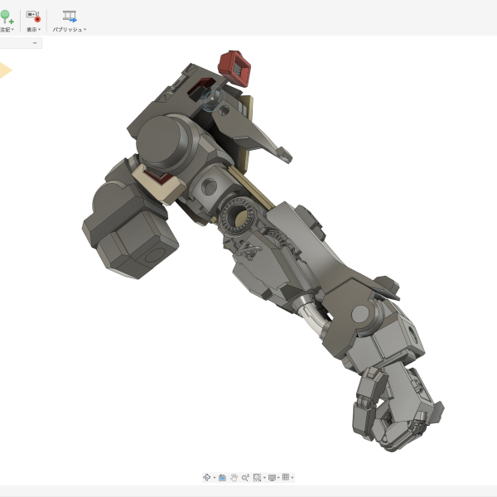Click the Look At icon
This screenshot has width=497, height=497.
(223, 477)
